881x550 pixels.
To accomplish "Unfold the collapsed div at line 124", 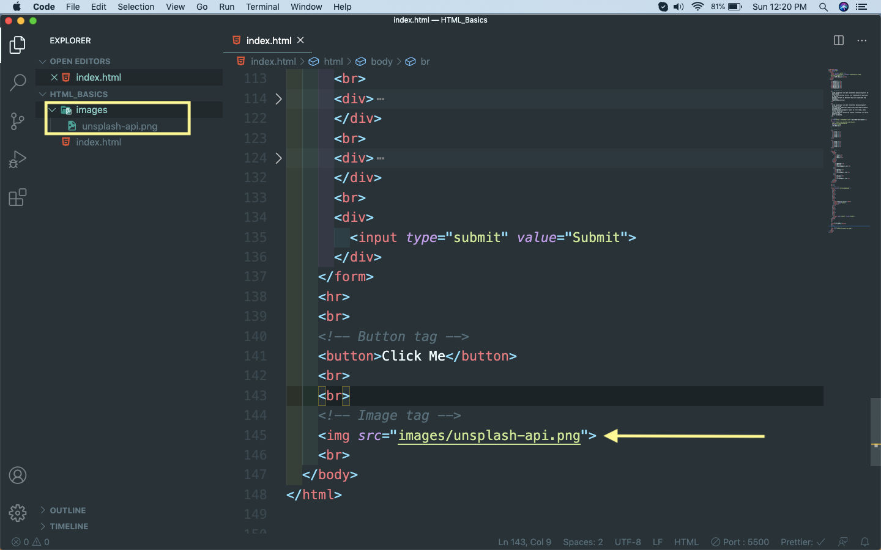I will tap(278, 158).
